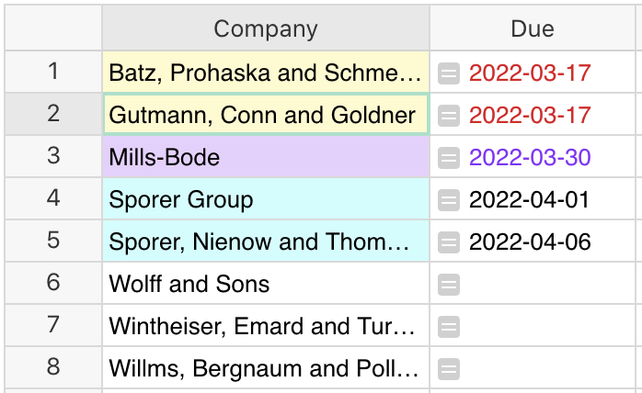Click the record icon in Gutmann, Conn and Goldner row

pos(449,115)
